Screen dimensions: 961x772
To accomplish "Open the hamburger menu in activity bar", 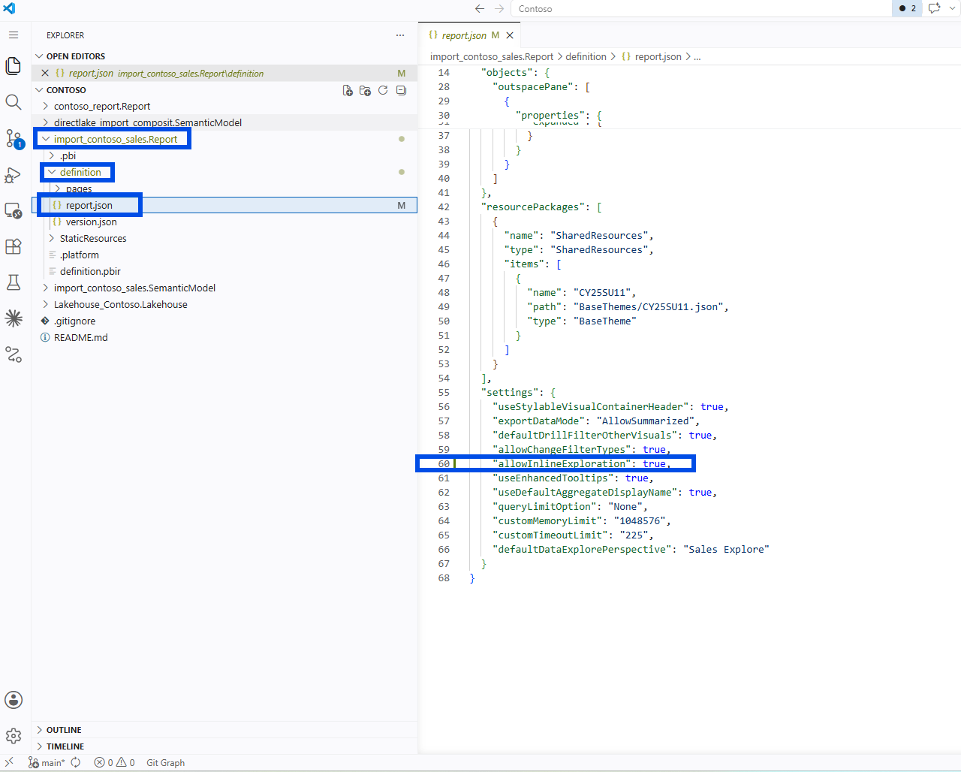I will [x=14, y=35].
